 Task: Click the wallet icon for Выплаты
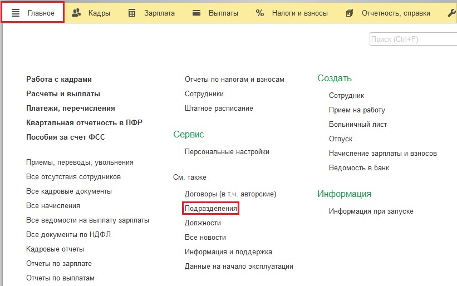pyautogui.click(x=196, y=13)
